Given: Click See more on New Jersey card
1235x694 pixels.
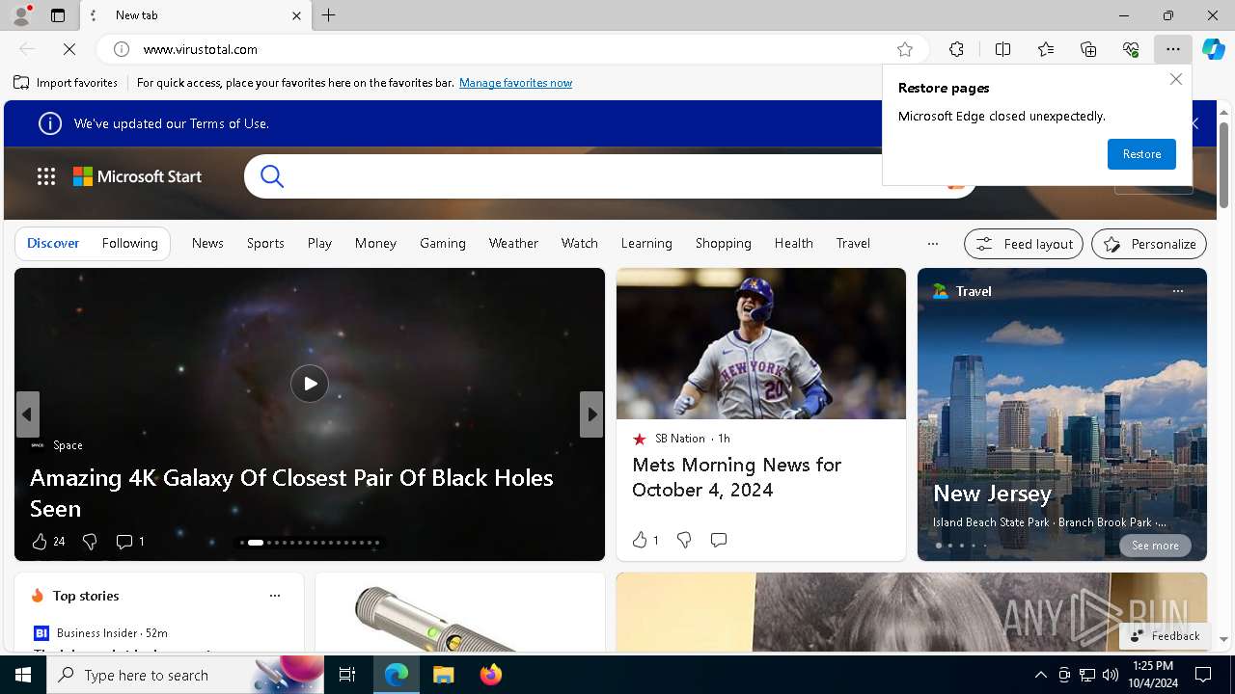Looking at the screenshot, I should (x=1155, y=546).
